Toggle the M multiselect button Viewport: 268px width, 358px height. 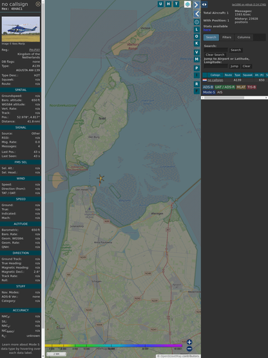(196, 59)
